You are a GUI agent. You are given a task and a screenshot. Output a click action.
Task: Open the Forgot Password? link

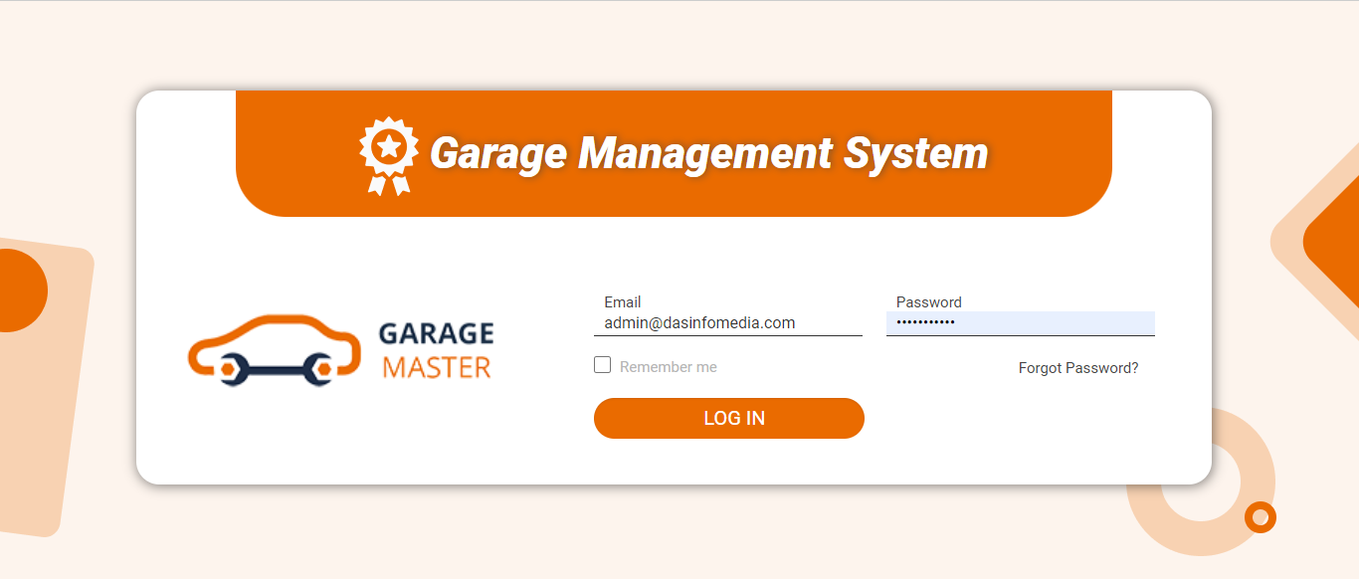[x=1077, y=368]
